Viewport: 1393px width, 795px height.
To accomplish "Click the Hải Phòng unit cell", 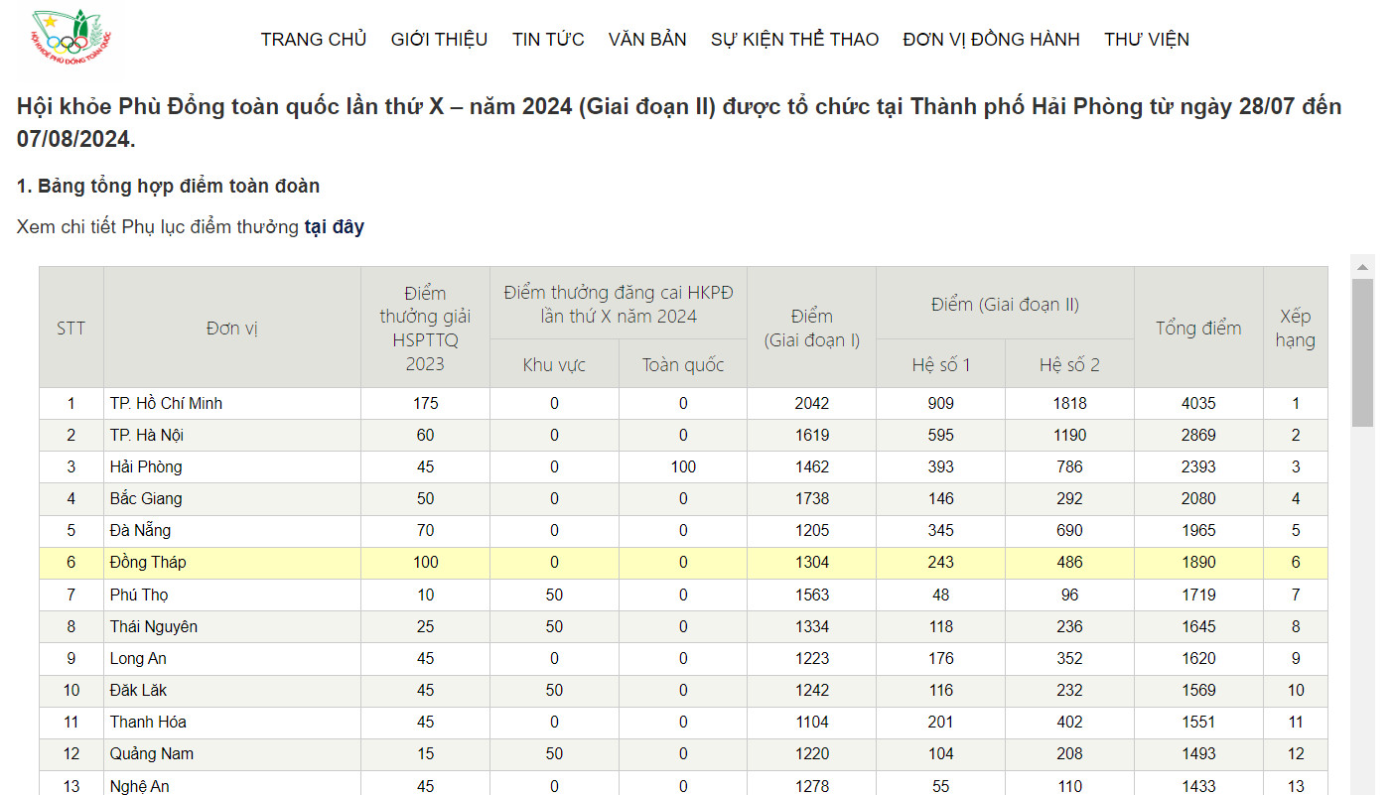I will (x=146, y=466).
